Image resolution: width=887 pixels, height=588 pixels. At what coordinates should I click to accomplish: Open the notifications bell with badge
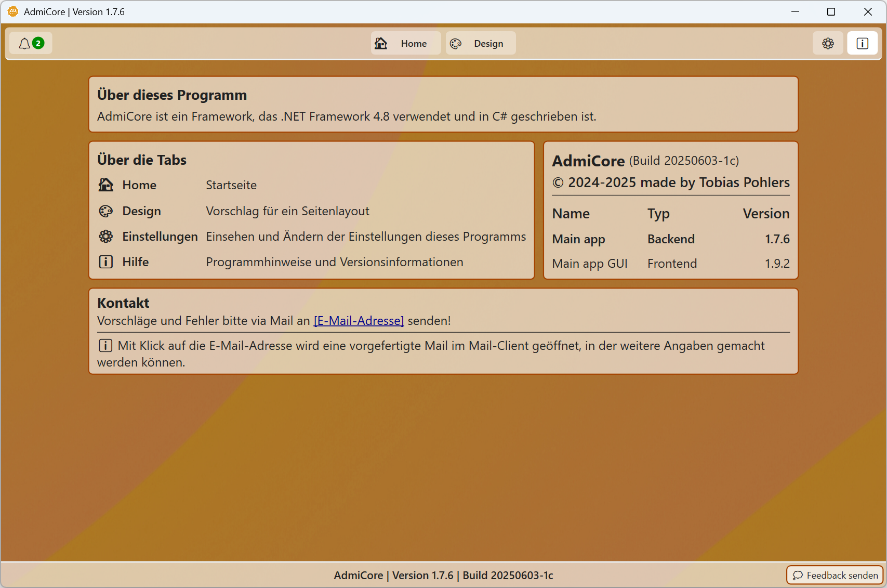(x=31, y=44)
